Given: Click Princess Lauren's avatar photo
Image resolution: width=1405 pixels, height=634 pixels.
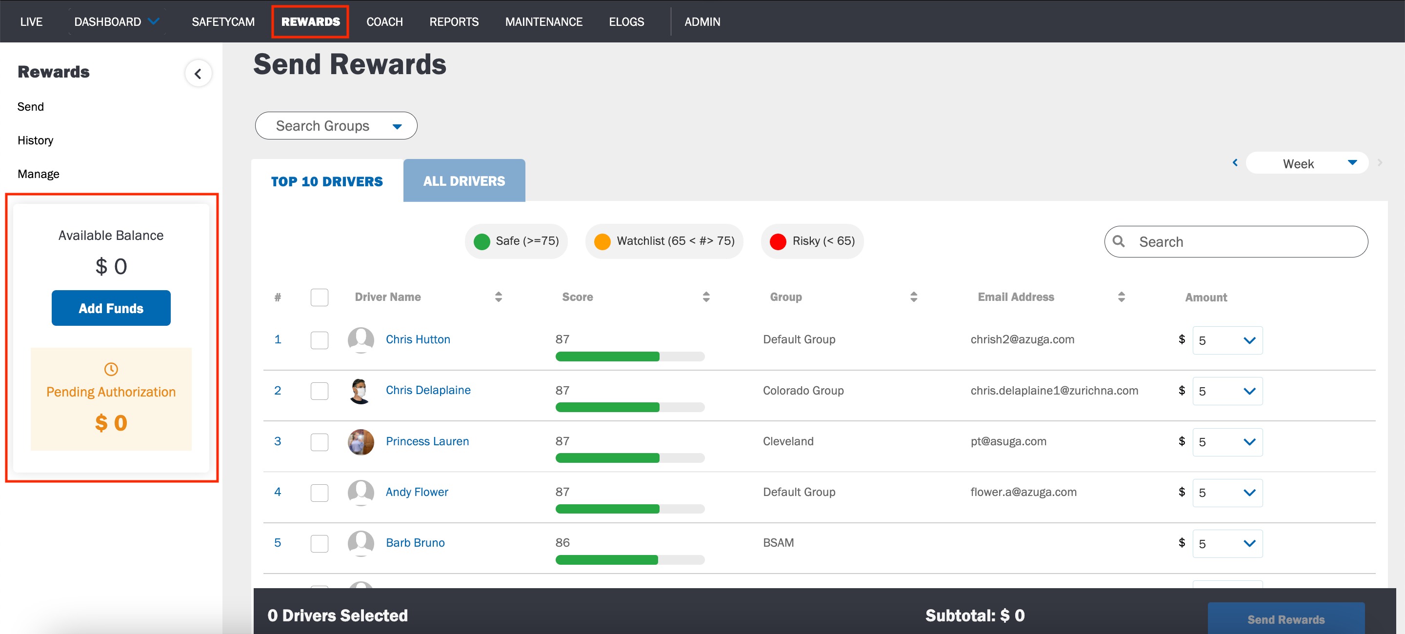Looking at the screenshot, I should 361,441.
